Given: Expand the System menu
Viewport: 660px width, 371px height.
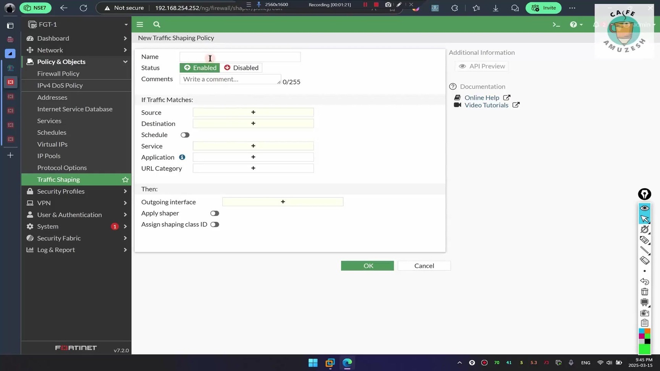Looking at the screenshot, I should pyautogui.click(x=76, y=226).
